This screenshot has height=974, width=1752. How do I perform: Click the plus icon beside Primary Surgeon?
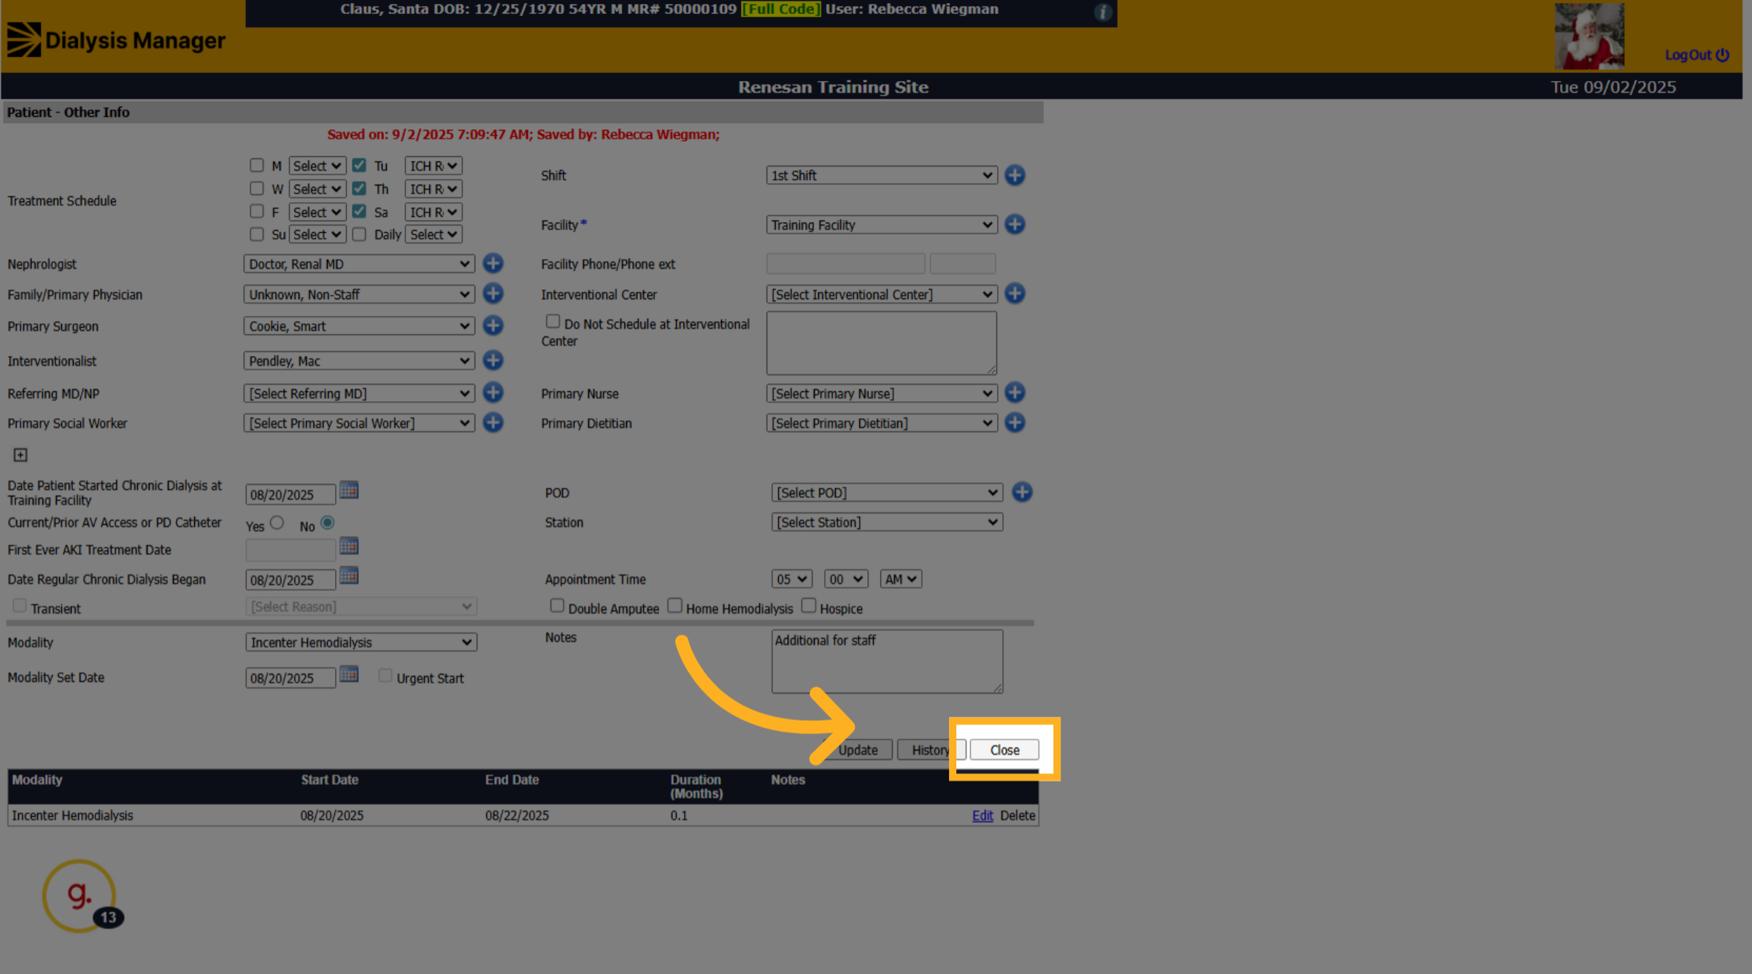click(x=493, y=325)
